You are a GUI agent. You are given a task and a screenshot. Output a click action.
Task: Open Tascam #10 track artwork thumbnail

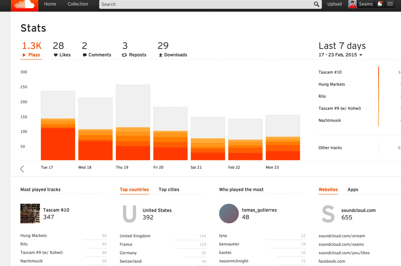click(30, 214)
